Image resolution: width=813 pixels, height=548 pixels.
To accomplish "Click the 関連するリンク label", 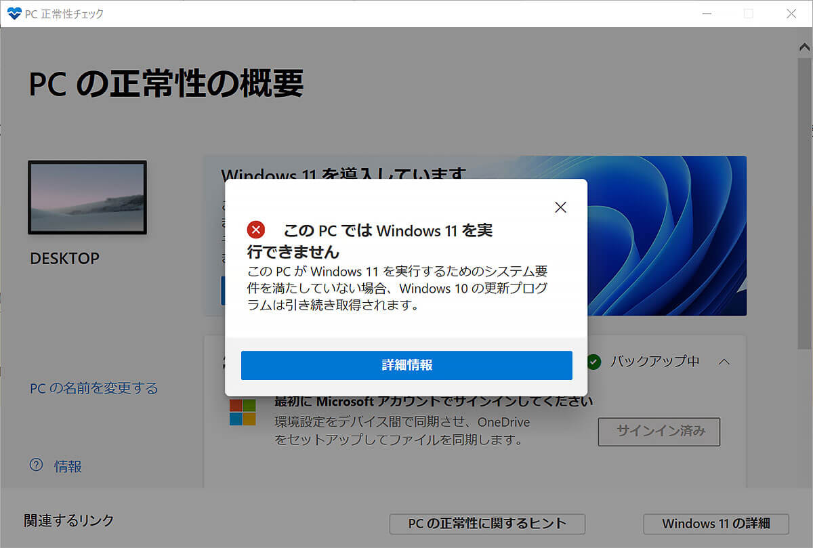I will coord(69,520).
